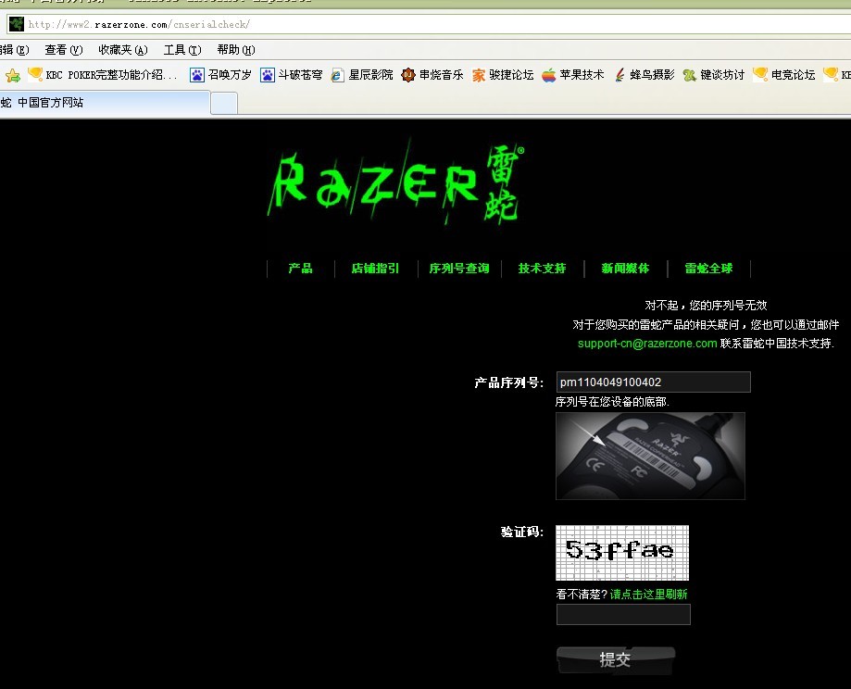Open the 斗破苍穹 bookmark
This screenshot has height=689, width=851.
pos(300,75)
